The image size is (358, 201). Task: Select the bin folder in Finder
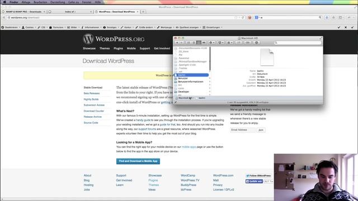click(x=180, y=85)
